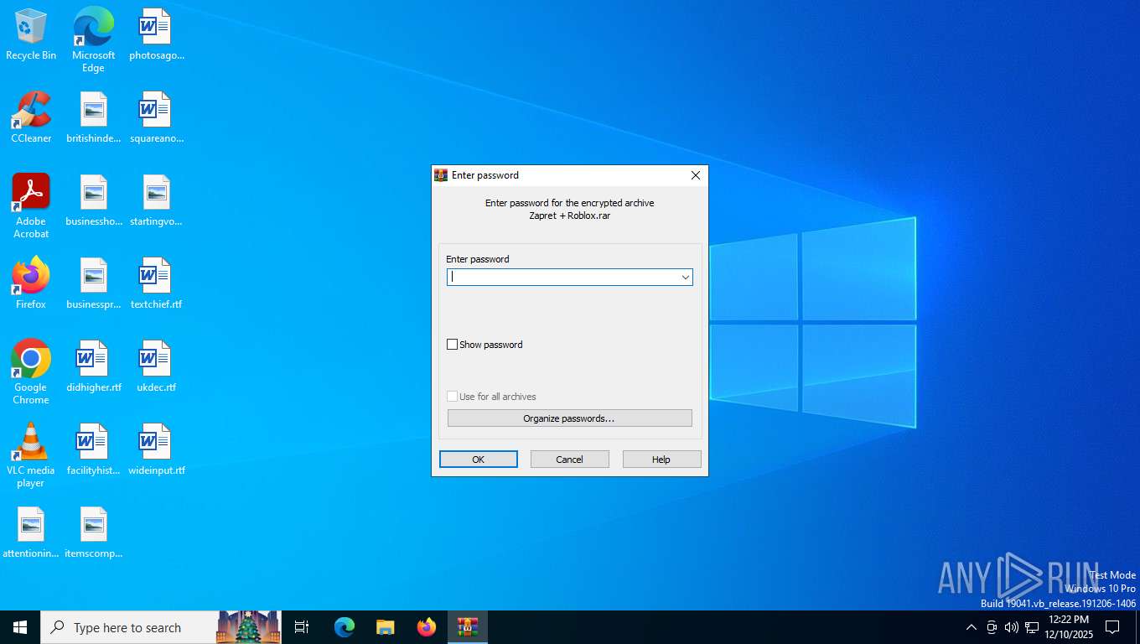The width and height of the screenshot is (1140, 644).
Task: Click the holiday search highlight image
Action: (248, 627)
